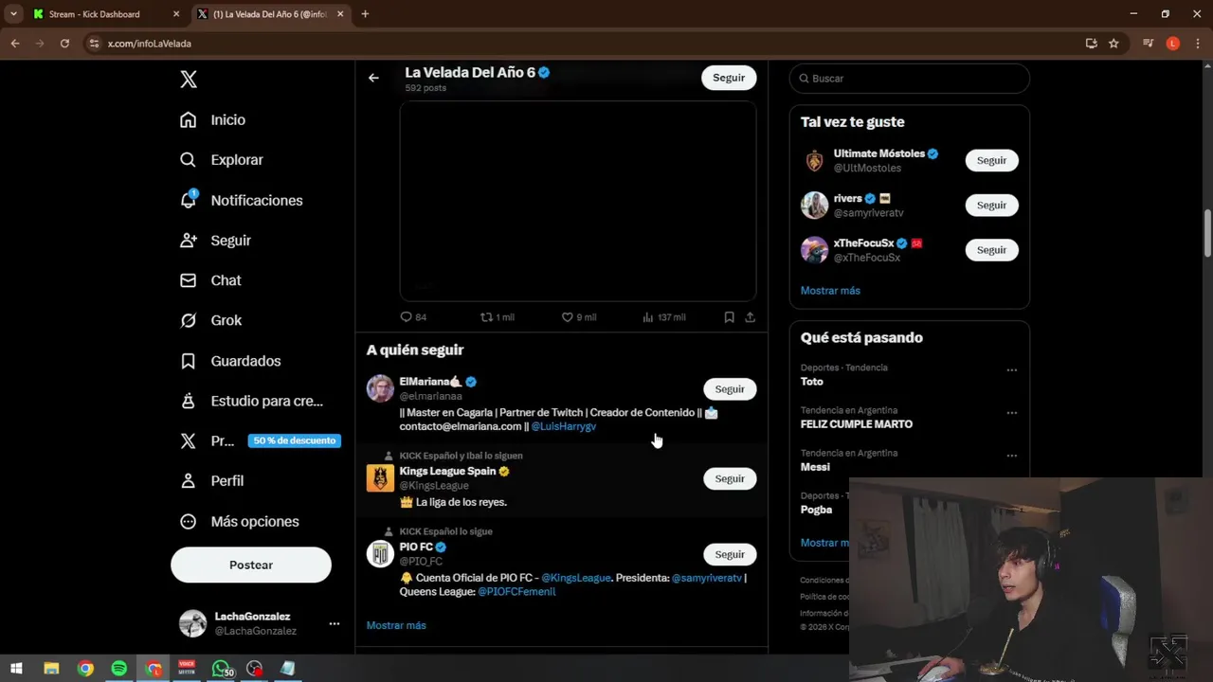Open options for Messi trend
Viewport: 1213px width, 682px height.
pyautogui.click(x=1011, y=456)
